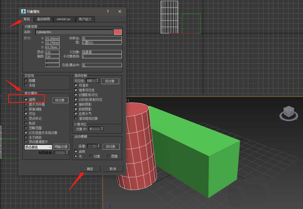
Task: Click the Z size value 64.76mm
Action: pos(52,47)
